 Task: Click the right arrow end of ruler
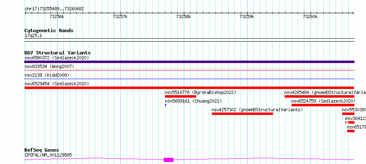tap(353, 13)
